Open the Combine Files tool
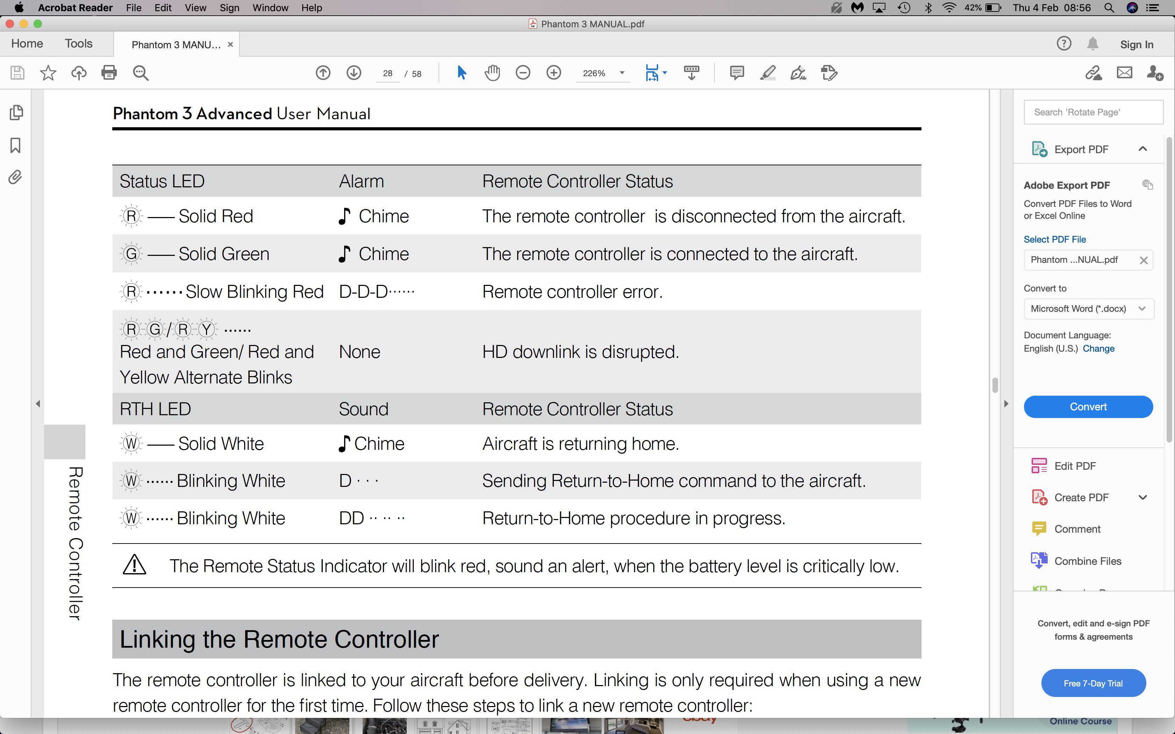1175x734 pixels. 1076,561
